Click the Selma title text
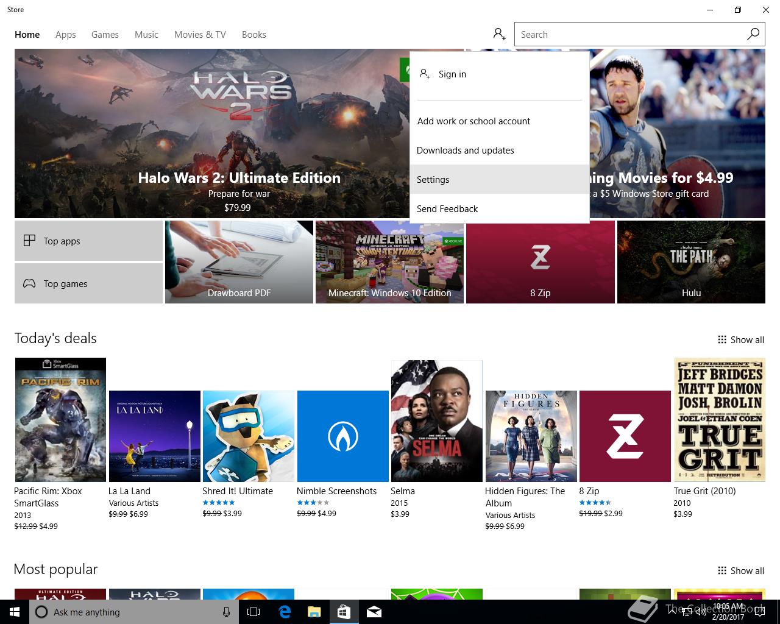The width and height of the screenshot is (780, 624). pyautogui.click(x=403, y=491)
